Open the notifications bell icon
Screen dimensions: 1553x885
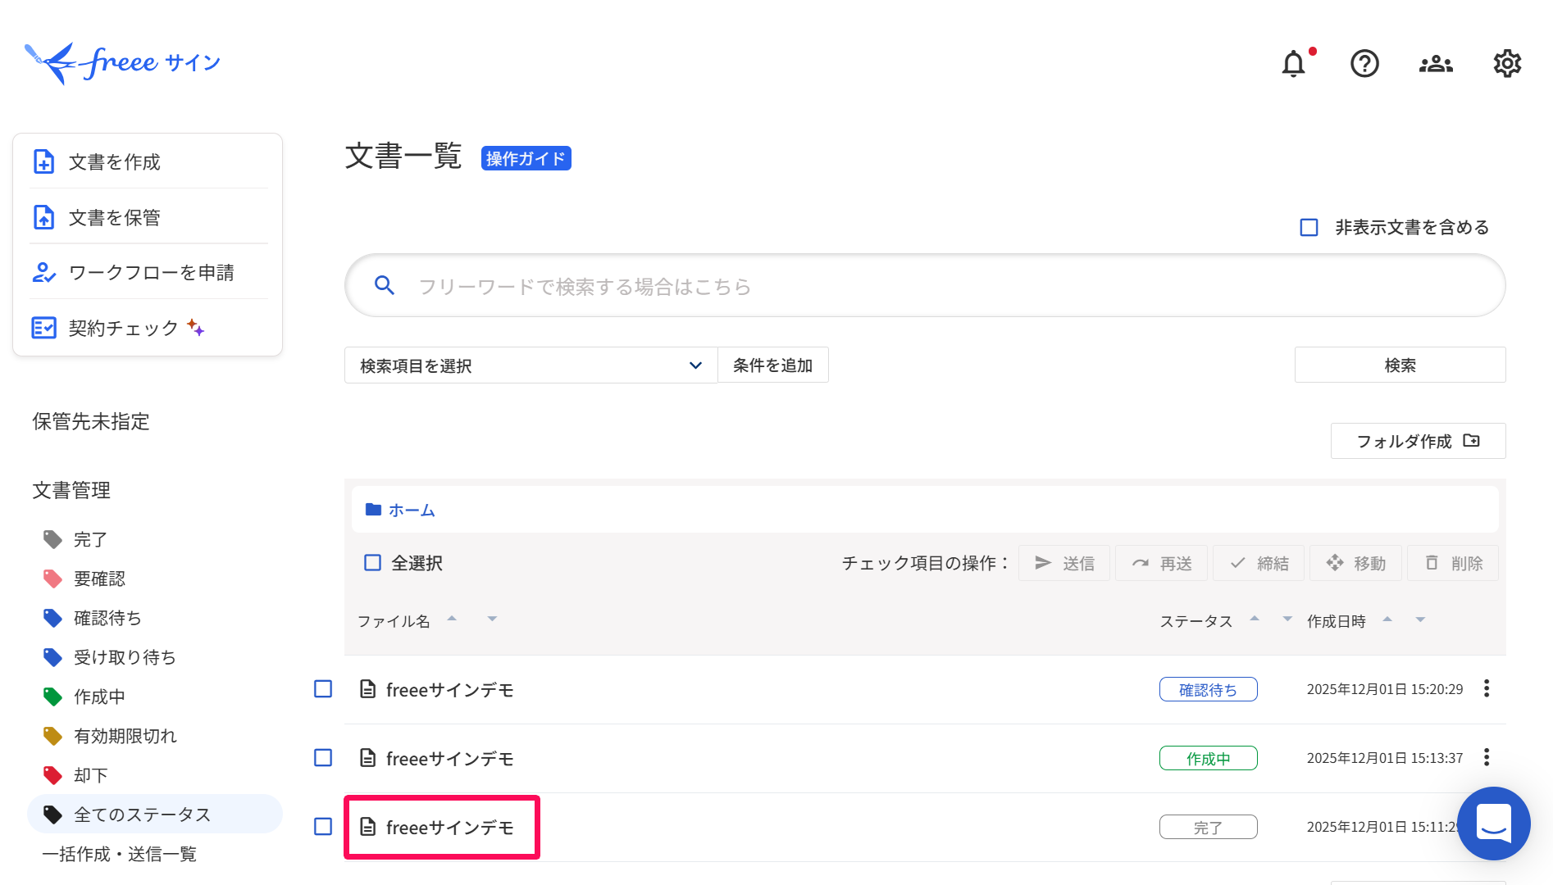(1293, 63)
